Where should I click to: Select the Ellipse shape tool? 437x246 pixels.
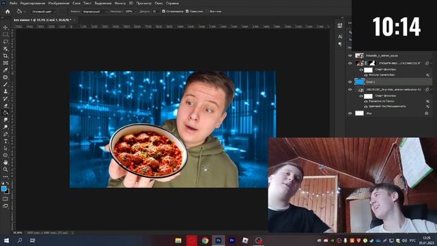point(5,155)
